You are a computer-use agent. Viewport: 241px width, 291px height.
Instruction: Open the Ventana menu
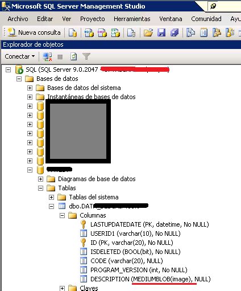coord(171,19)
